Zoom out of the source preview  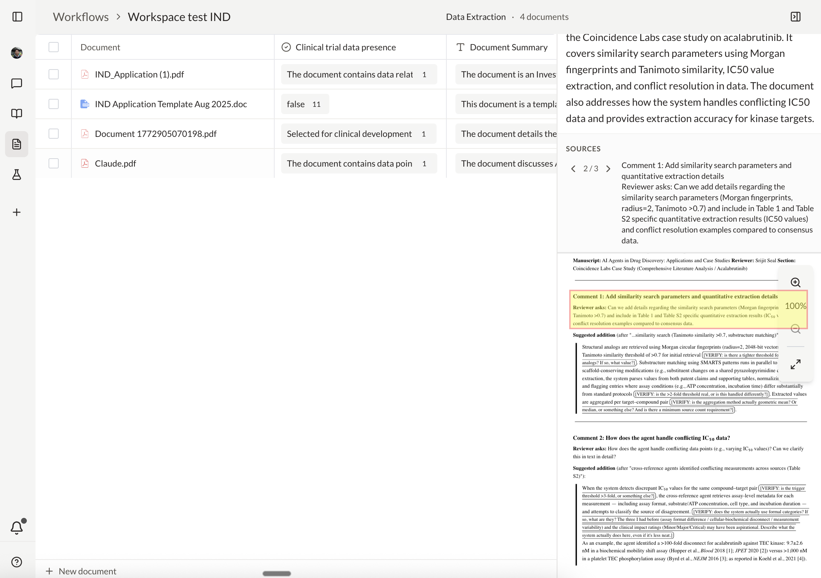[x=796, y=329]
